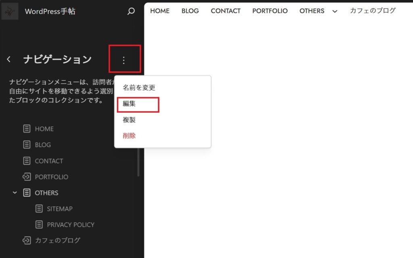413x258 pixels.
Task: Click the page icon beside CONTACT
Action: point(27,161)
